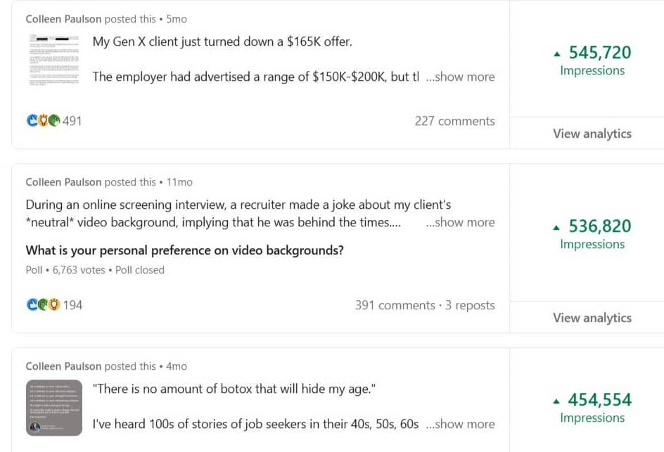This screenshot has height=452, width=664.
Task: Open Colleen Paulson's name on the 4mo post
Action: 63,366
